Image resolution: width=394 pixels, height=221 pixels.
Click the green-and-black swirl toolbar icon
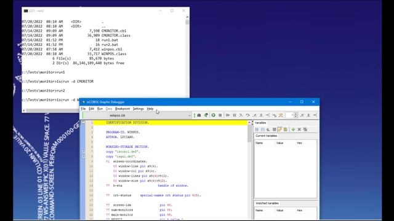pyautogui.click(x=206, y=115)
